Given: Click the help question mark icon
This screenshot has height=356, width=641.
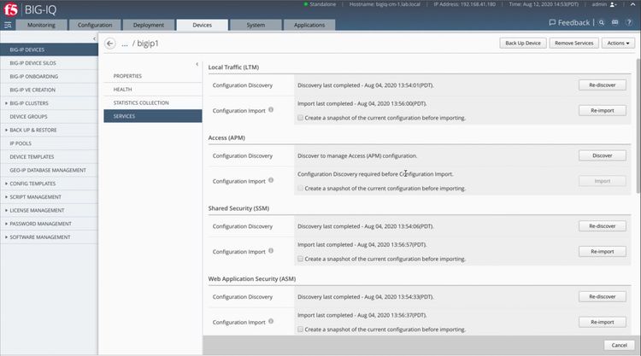Looking at the screenshot, I should point(629,23).
